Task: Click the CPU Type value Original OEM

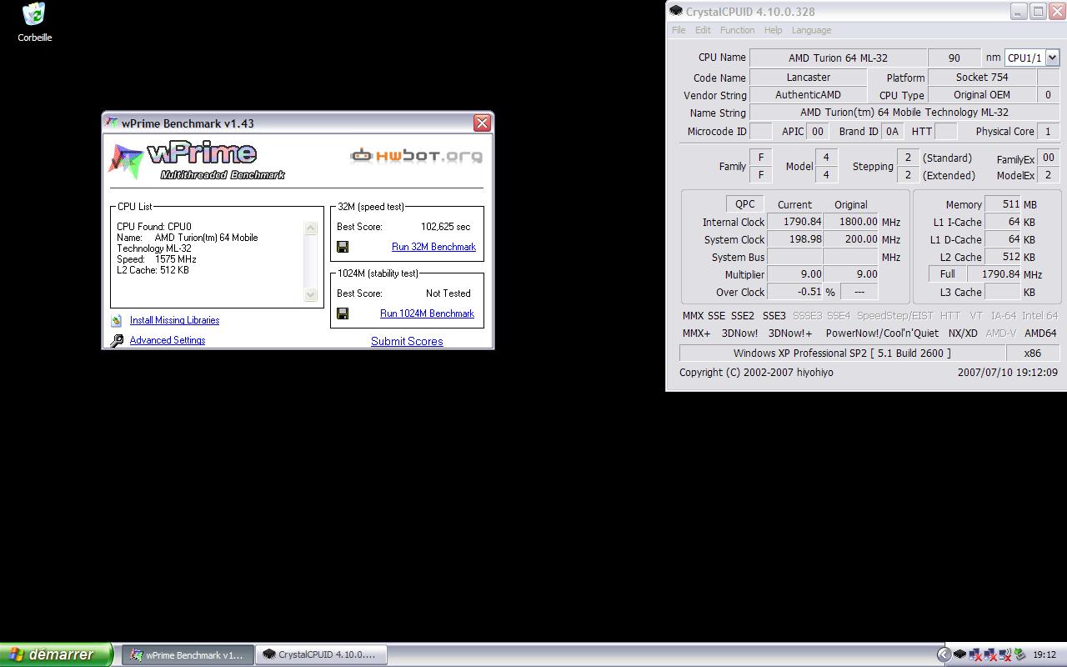Action: click(x=982, y=95)
